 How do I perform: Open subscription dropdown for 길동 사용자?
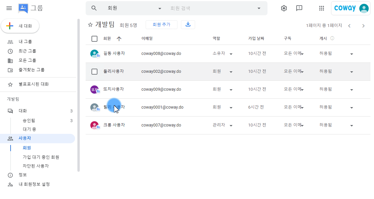click(302, 54)
